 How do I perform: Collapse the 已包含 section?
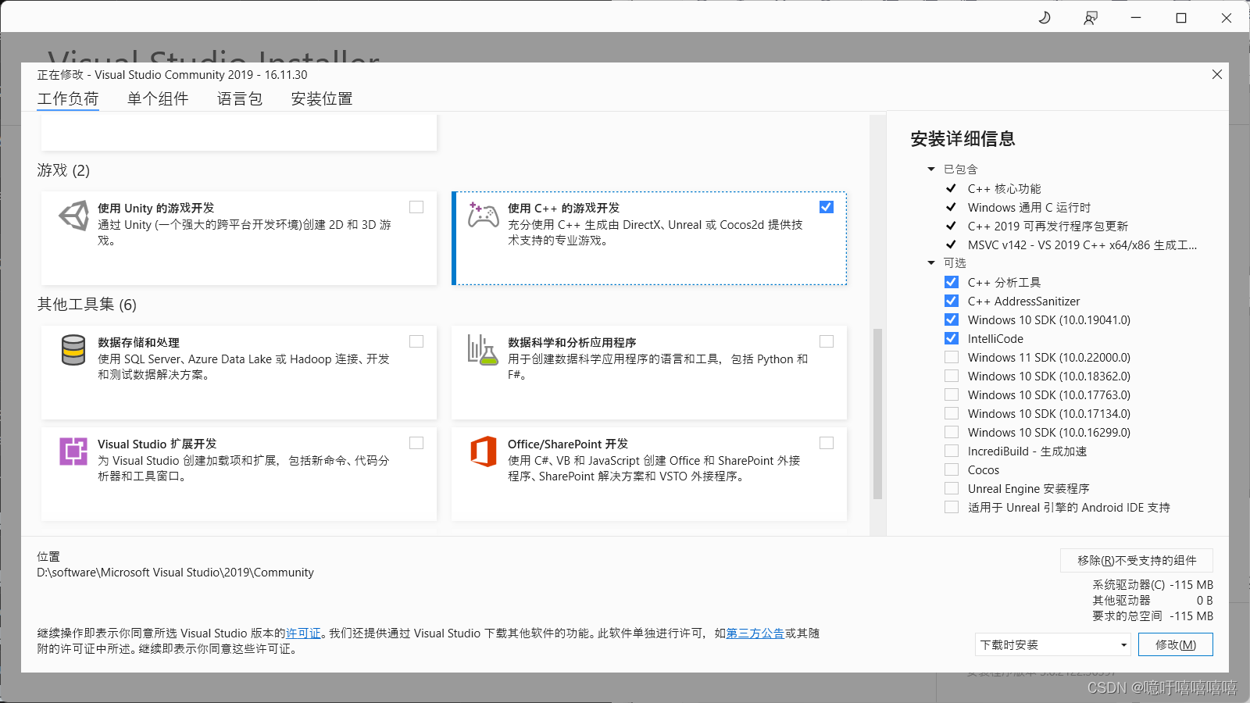tap(931, 170)
